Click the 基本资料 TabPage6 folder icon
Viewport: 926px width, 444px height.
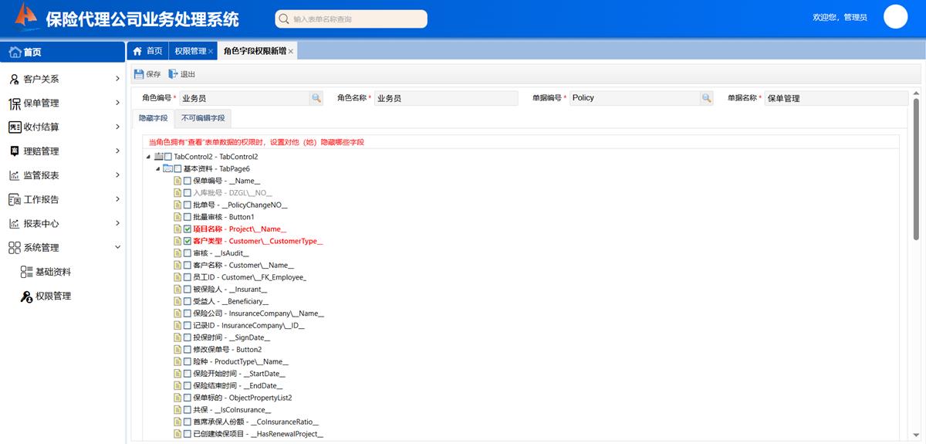tap(167, 168)
